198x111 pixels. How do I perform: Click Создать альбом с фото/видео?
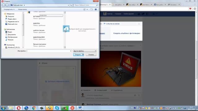coord(127,33)
